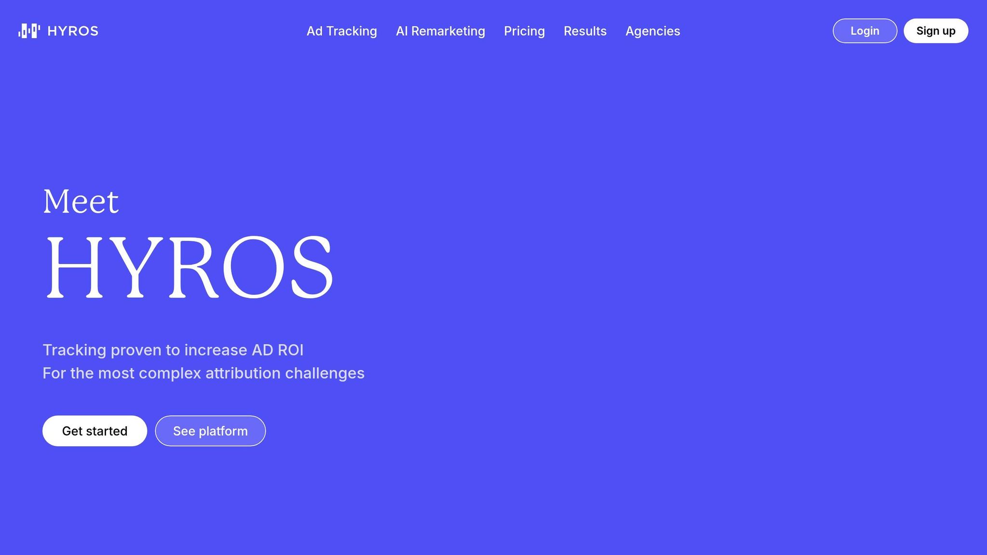Click the word 'Tracking' in hero tagline
Image resolution: width=987 pixels, height=555 pixels.
(74, 350)
